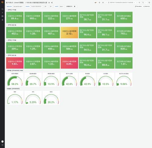This screenshot has height=148, width=152.
Task: Share the dashboard using the share icon
Action: click(x=52, y=2)
